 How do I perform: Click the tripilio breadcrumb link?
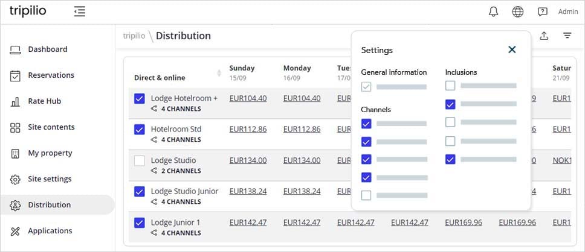point(134,36)
